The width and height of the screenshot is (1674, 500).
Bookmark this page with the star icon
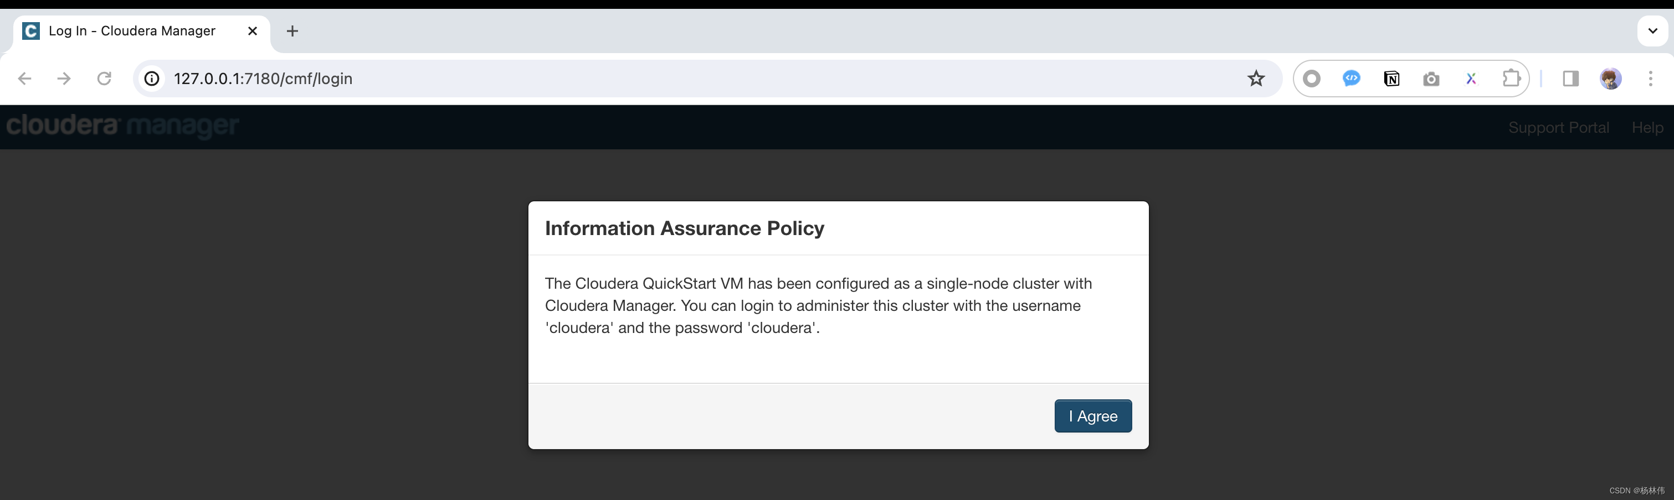tap(1255, 79)
